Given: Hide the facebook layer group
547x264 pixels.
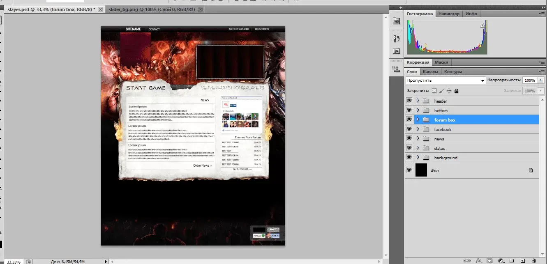Looking at the screenshot, I should (x=409, y=129).
